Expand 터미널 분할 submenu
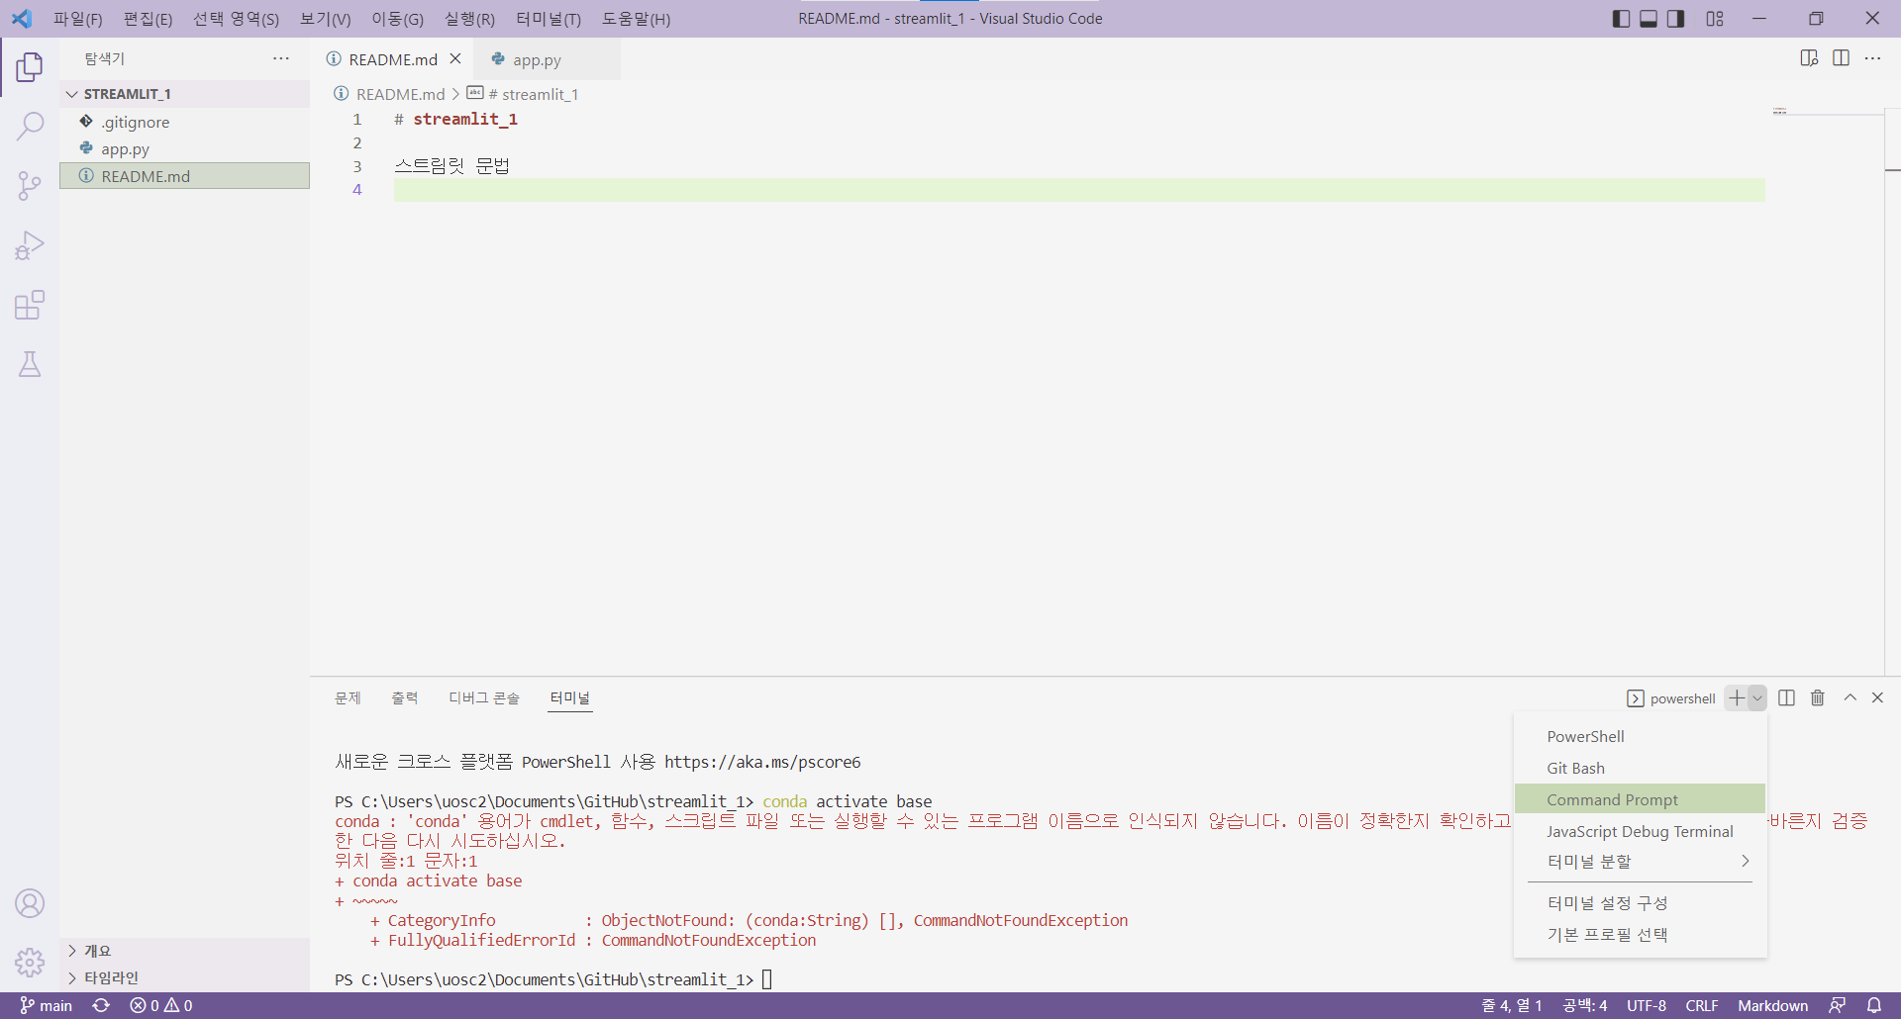The image size is (1901, 1019). pos(1641,862)
